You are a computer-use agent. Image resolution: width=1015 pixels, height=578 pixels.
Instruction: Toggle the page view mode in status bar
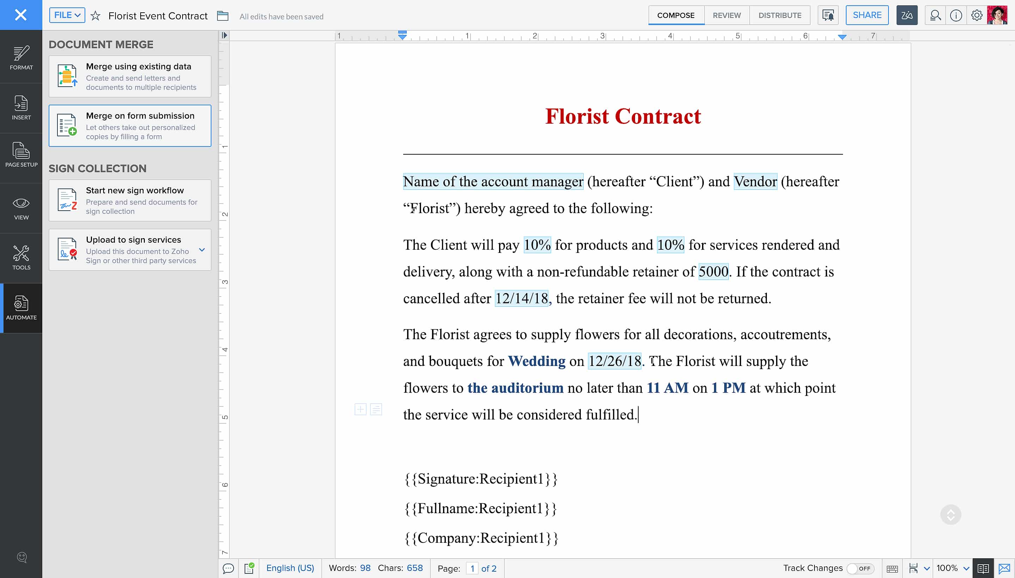tap(984, 568)
